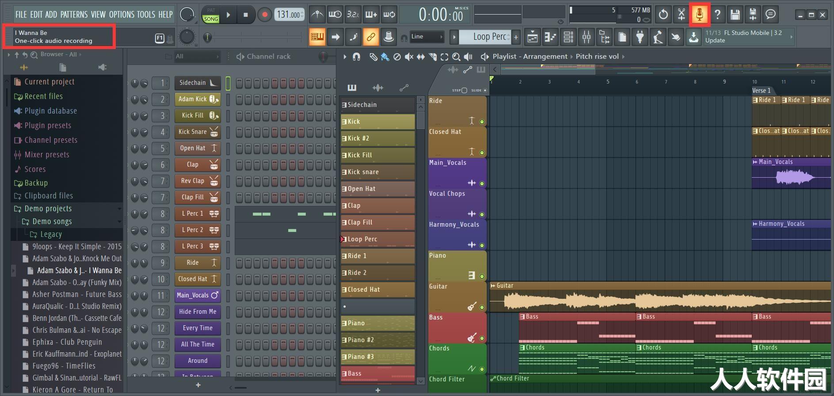
Task: Open the pattern menu arrow before Loop Perc
Action: (x=454, y=37)
